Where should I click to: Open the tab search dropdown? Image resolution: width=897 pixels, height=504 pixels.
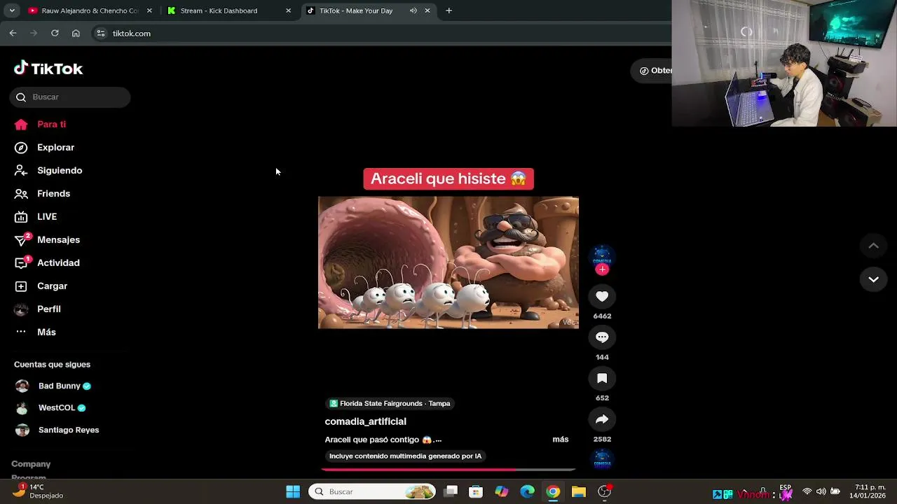pyautogui.click(x=12, y=10)
